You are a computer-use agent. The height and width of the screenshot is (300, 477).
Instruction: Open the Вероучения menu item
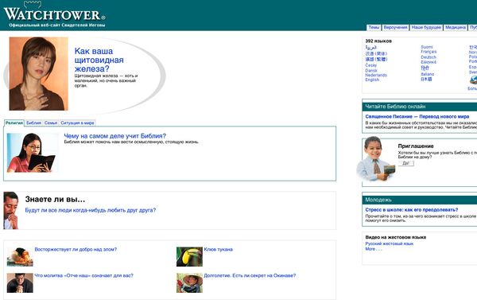tap(395, 27)
